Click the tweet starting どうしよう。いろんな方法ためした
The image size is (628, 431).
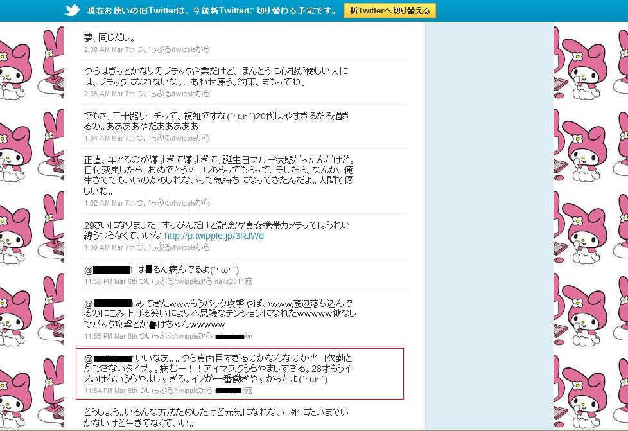coord(216,417)
